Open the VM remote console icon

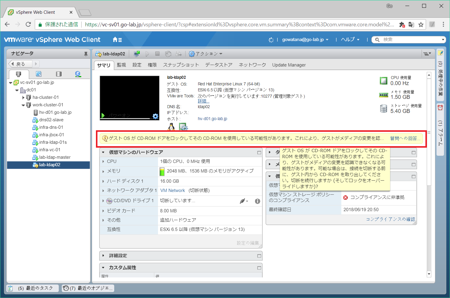[x=137, y=54]
